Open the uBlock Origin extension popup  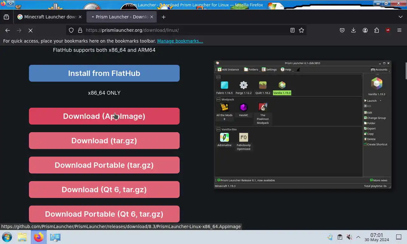tap(388, 30)
